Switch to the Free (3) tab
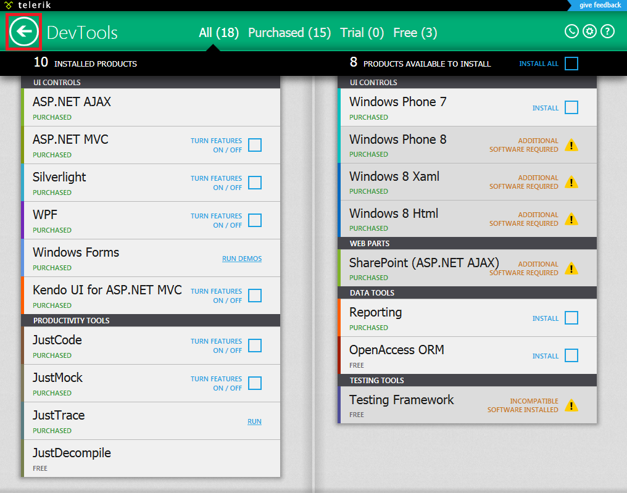This screenshot has height=493, width=627. [x=415, y=32]
